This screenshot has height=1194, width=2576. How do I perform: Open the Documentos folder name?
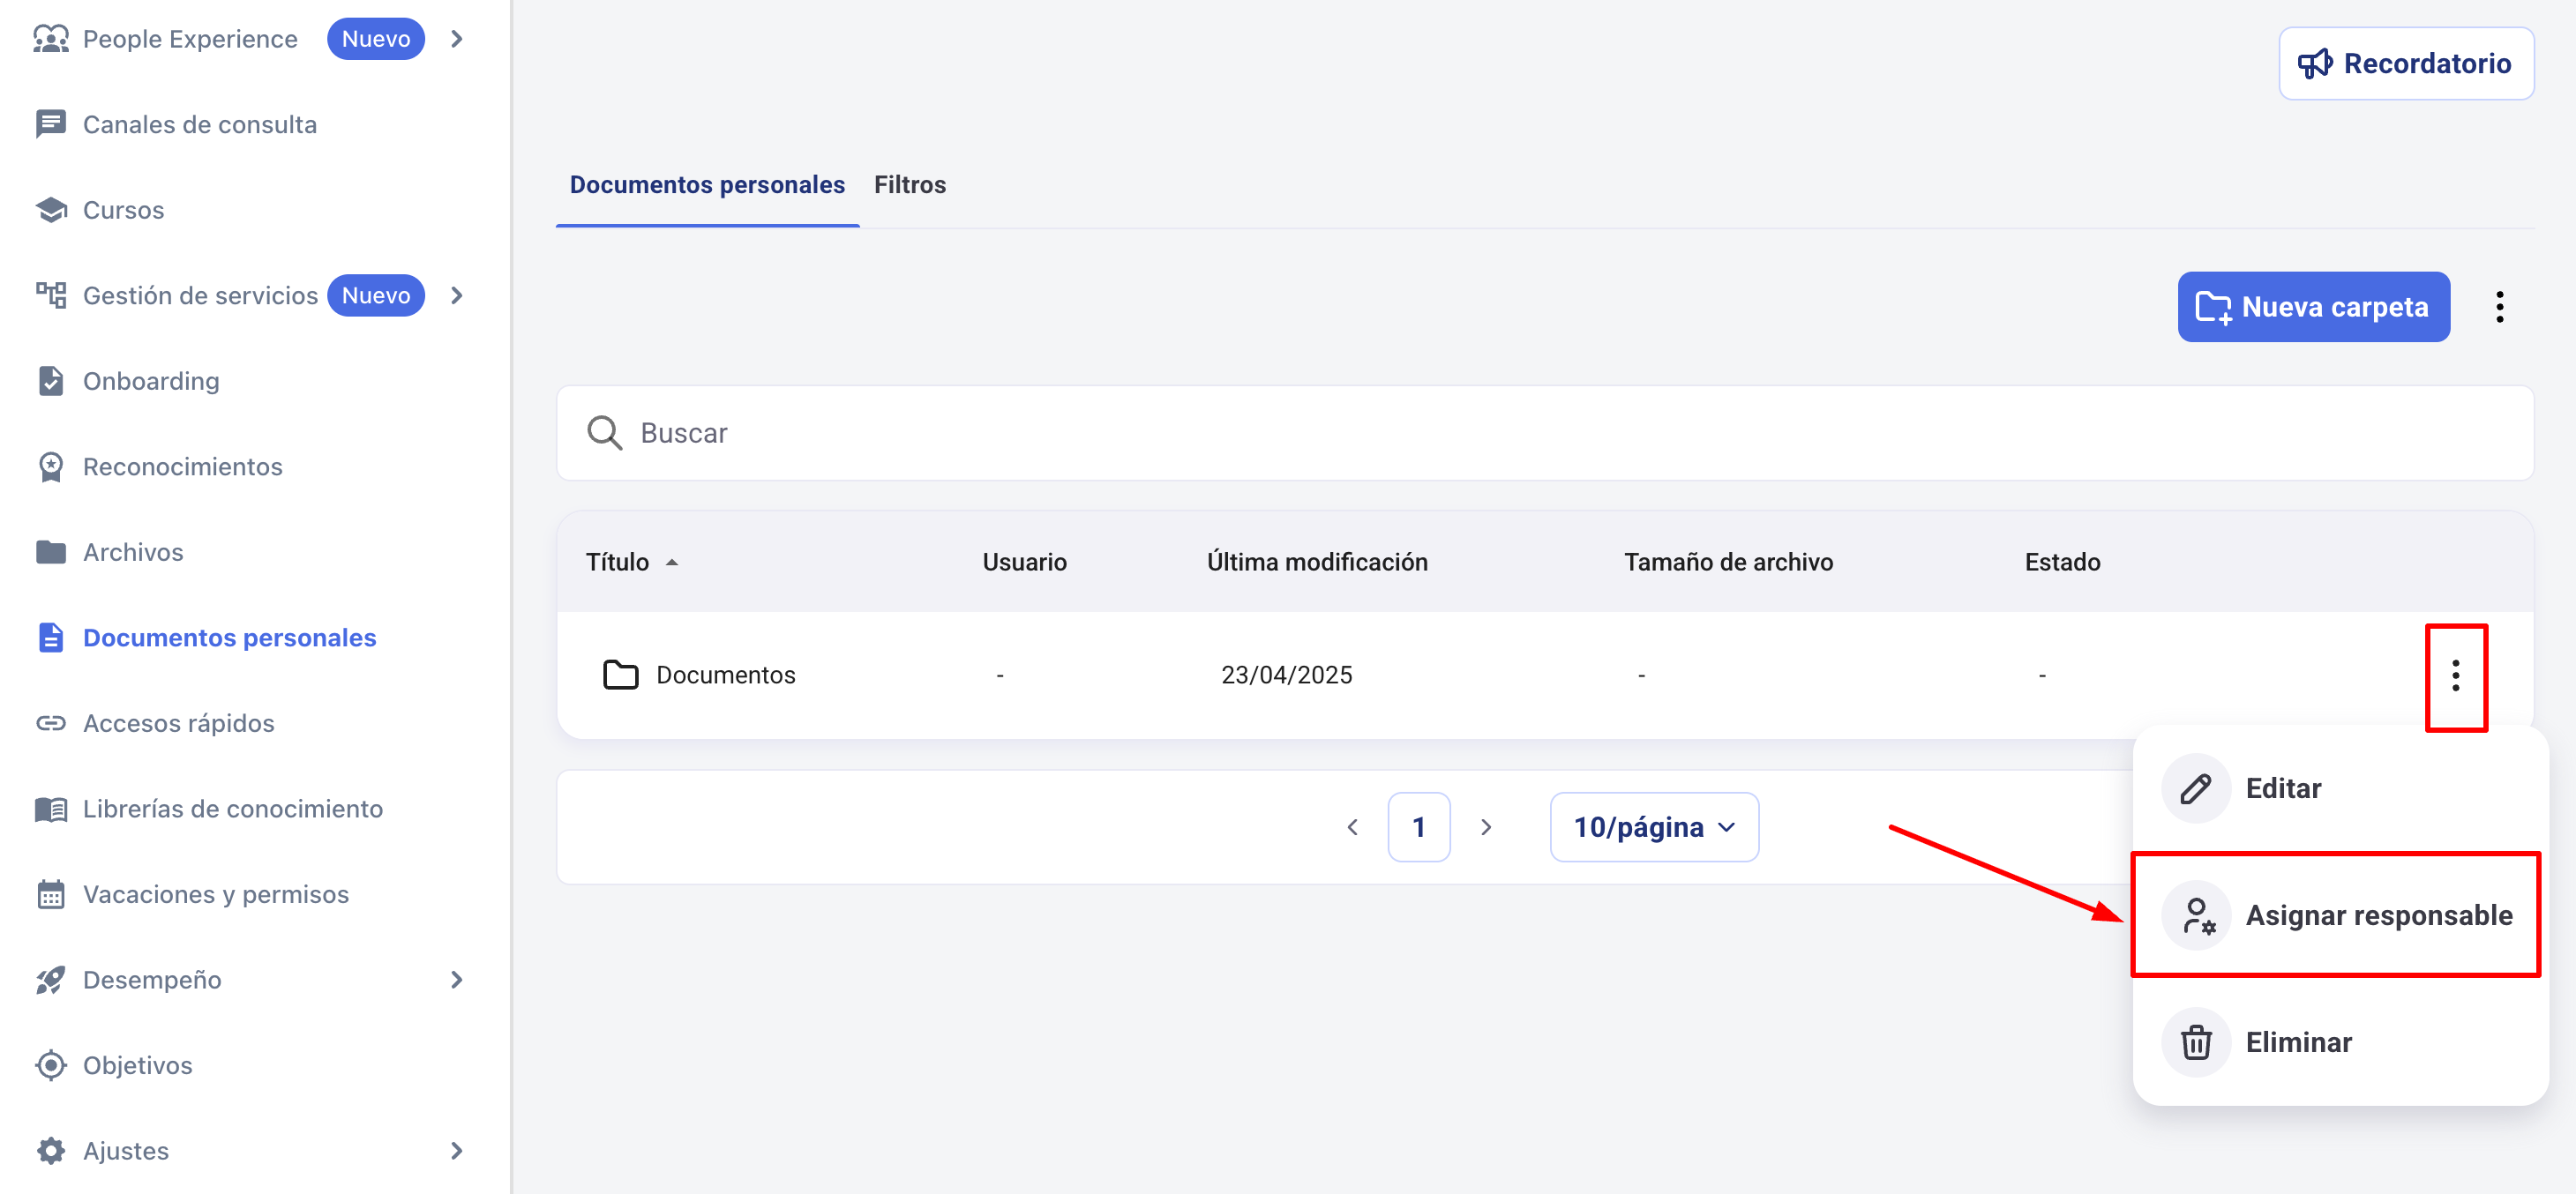coord(726,675)
